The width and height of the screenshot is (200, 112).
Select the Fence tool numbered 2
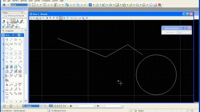click(x=8, y=21)
